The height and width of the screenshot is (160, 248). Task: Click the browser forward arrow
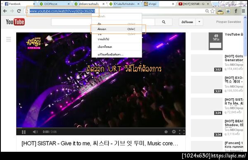(x=12, y=11)
